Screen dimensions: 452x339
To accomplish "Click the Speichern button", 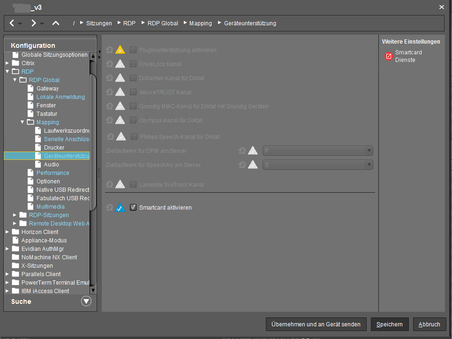I will (390, 324).
